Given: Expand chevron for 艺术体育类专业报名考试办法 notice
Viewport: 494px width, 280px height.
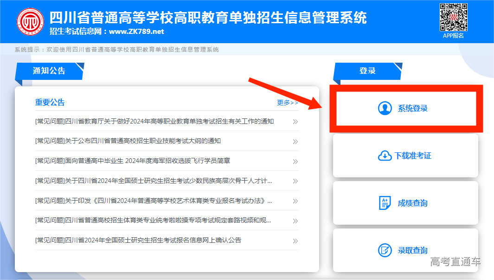Looking at the screenshot, I should [295, 201].
